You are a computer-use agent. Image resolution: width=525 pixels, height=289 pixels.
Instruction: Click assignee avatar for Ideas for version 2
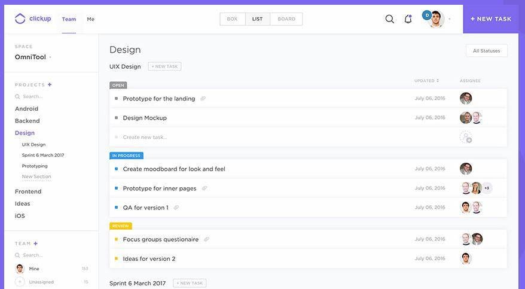pos(466,258)
